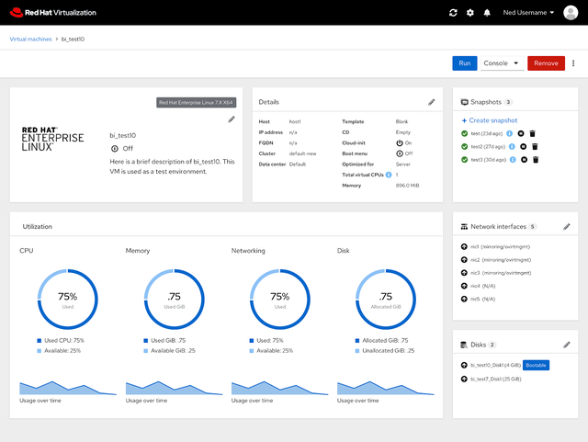Click the Disk usage over time sparkline
The width and height of the screenshot is (588, 442).
point(386,388)
